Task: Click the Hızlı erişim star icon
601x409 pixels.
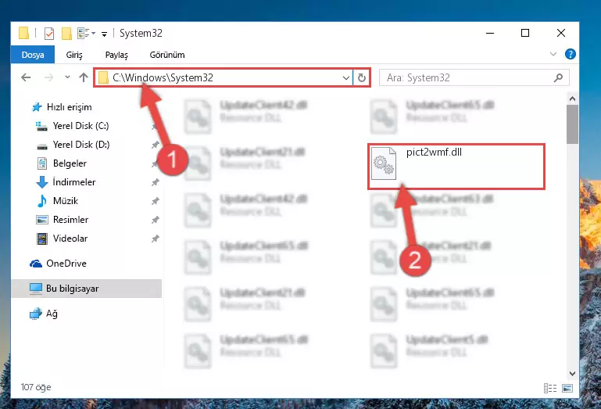Action: point(37,107)
